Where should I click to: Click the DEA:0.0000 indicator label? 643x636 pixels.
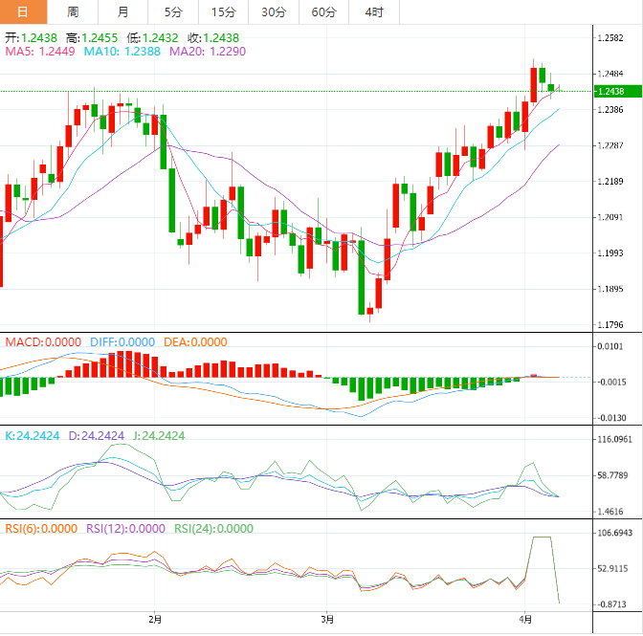pyautogui.click(x=195, y=342)
